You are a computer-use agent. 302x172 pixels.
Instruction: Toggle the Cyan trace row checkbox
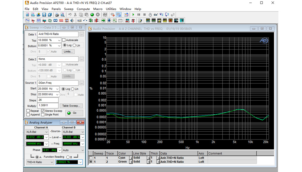(91, 158)
